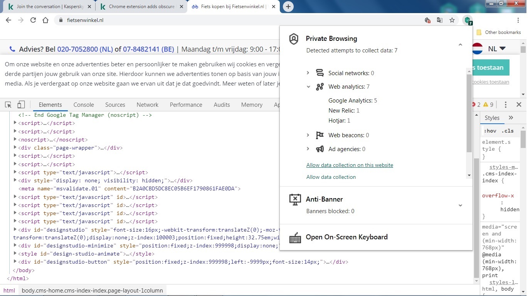Close the DevTools panel
The width and height of the screenshot is (528, 296).
(x=519, y=105)
